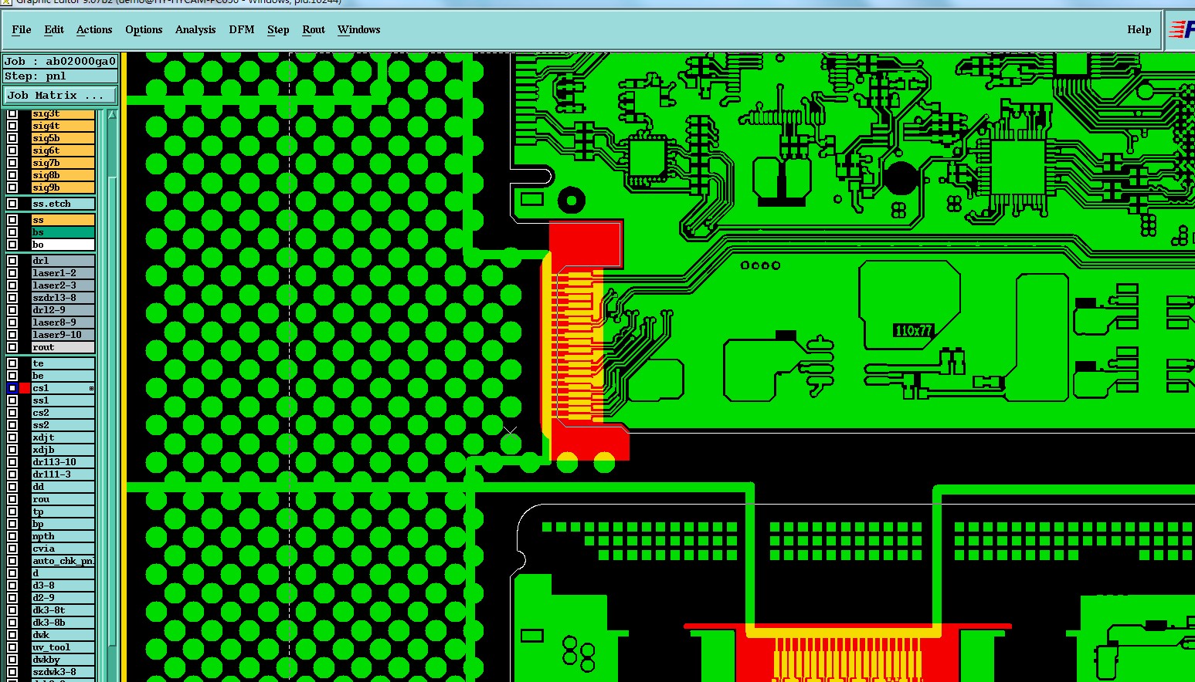Open the Help menu
Screen dimensions: 1195x682
point(1139,29)
